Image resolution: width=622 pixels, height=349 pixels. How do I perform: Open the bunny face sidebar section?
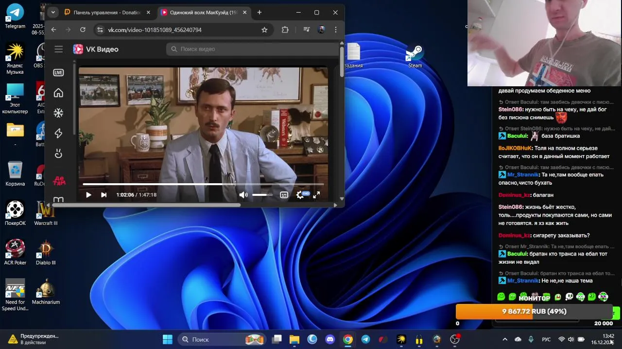(58, 154)
